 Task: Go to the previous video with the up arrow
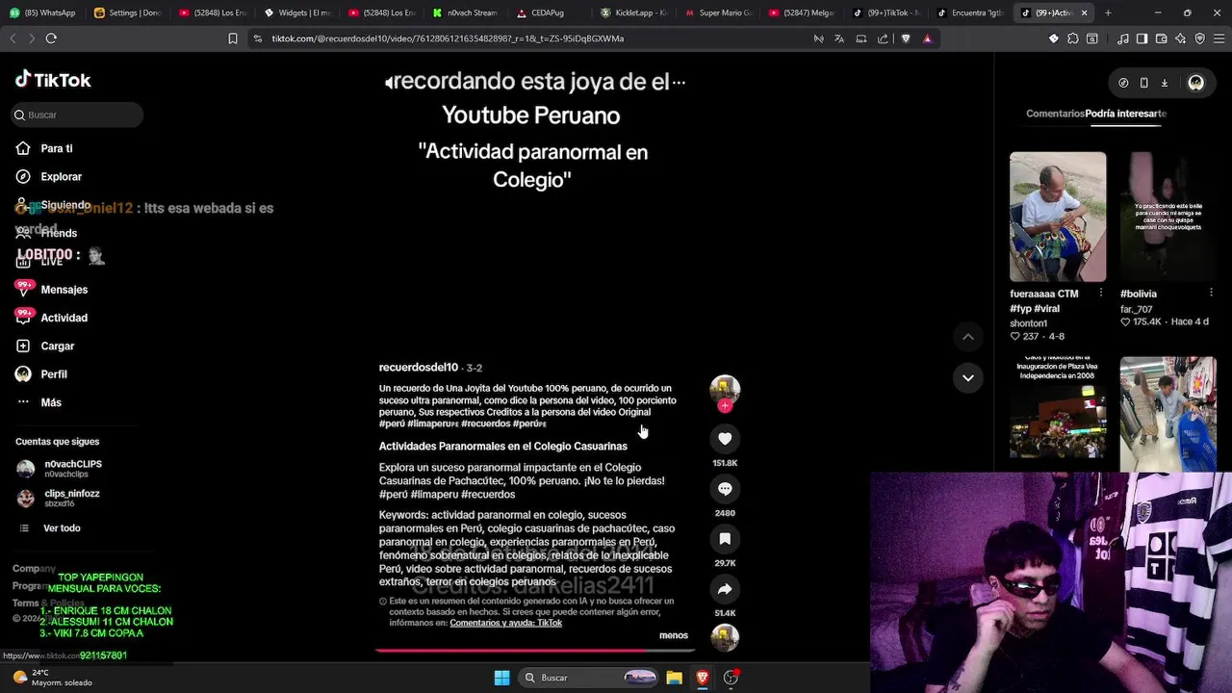tap(967, 337)
